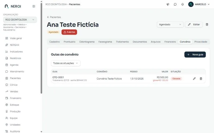Click ROZ ODONTOLOGIA breadcrumb
The height and width of the screenshot is (133, 214).
(56, 4)
